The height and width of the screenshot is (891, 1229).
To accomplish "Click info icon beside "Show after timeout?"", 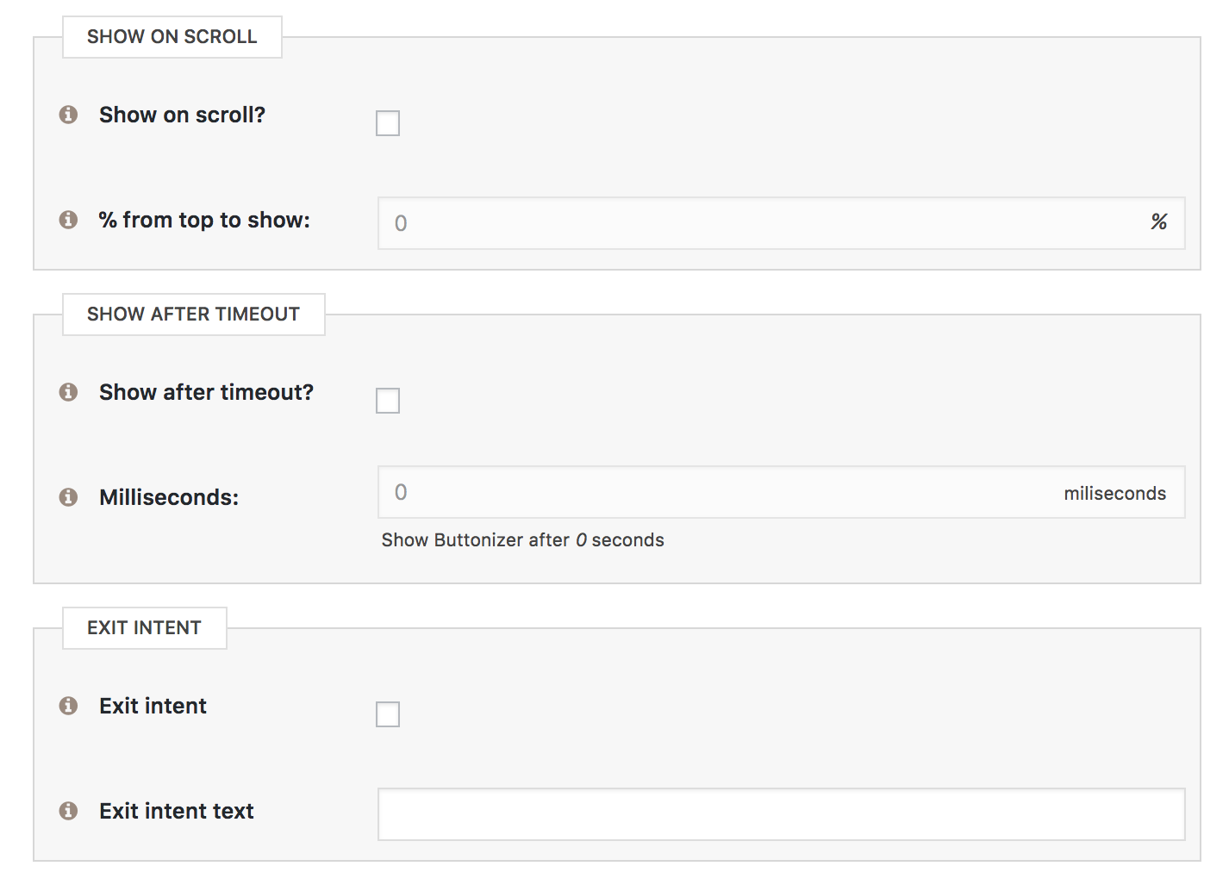I will 68,392.
